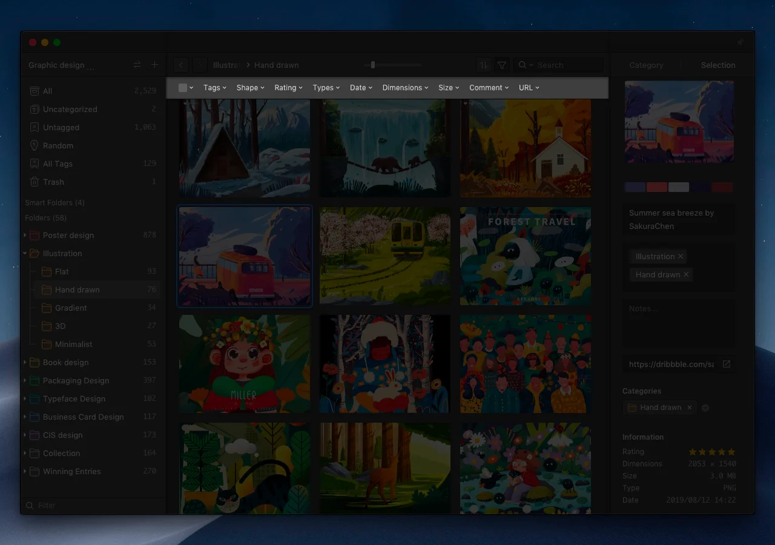Toggle the pin window icon
The height and width of the screenshot is (545, 775).
click(x=740, y=42)
